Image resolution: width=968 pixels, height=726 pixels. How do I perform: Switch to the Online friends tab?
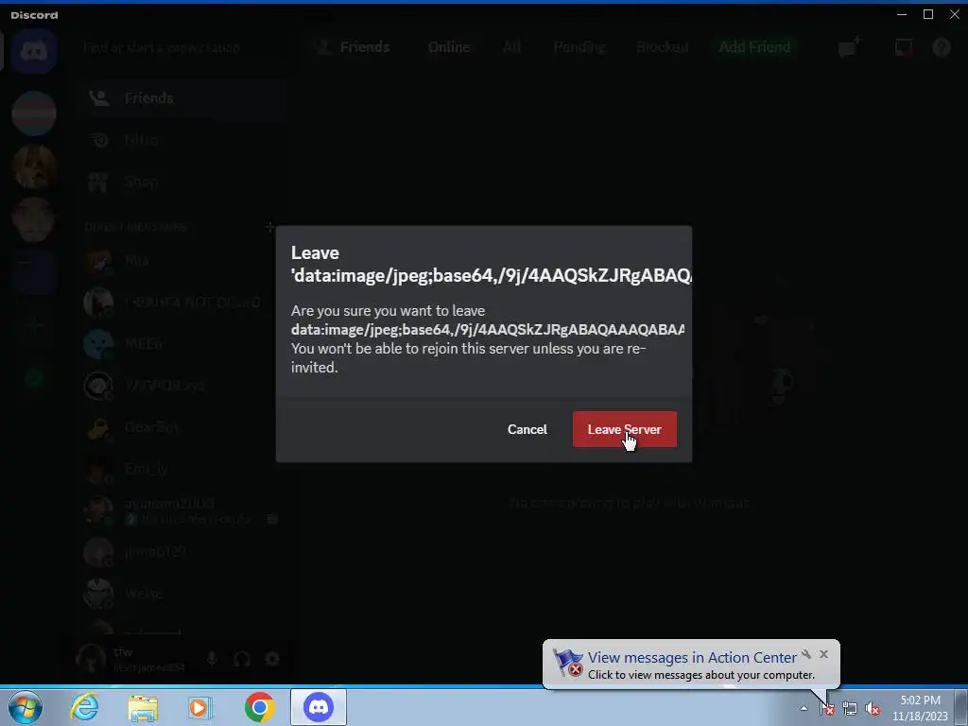(x=449, y=47)
